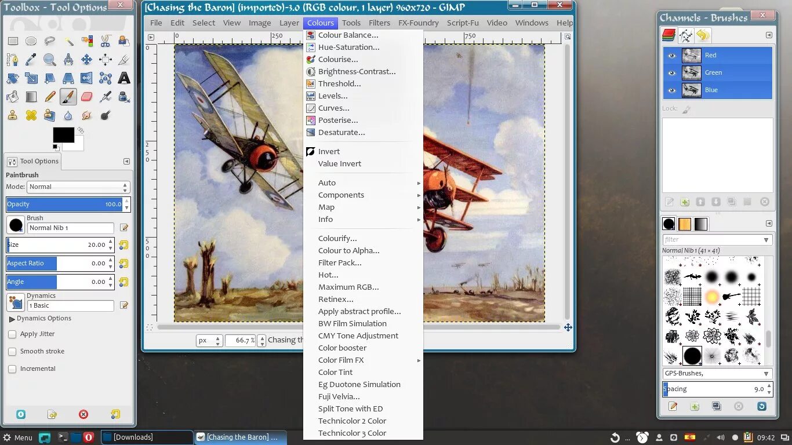Screen dimensions: 792x445
Task: Select the Bucket Fill tool
Action: pos(13,97)
